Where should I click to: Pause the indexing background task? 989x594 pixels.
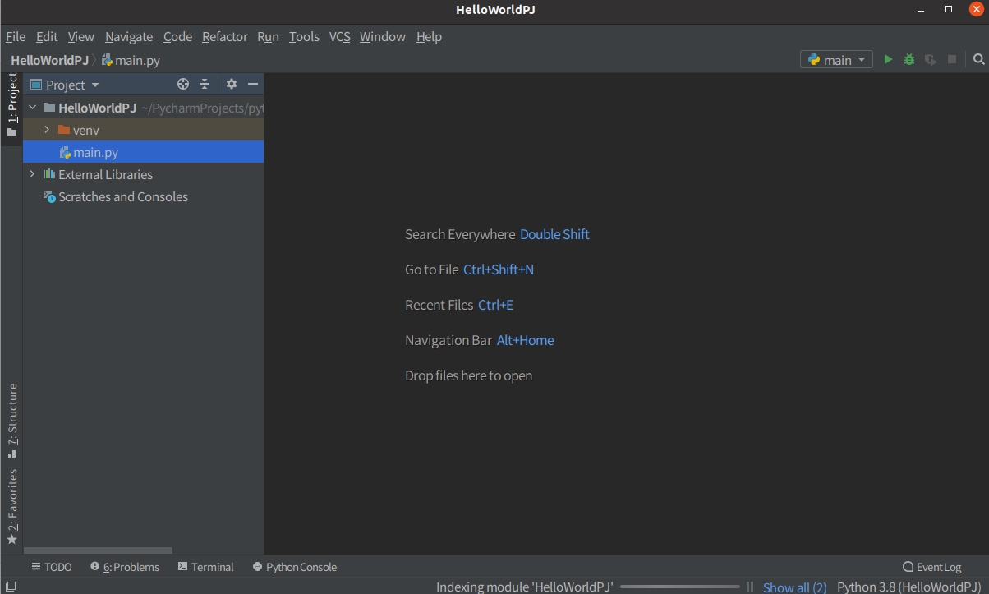tap(750, 587)
